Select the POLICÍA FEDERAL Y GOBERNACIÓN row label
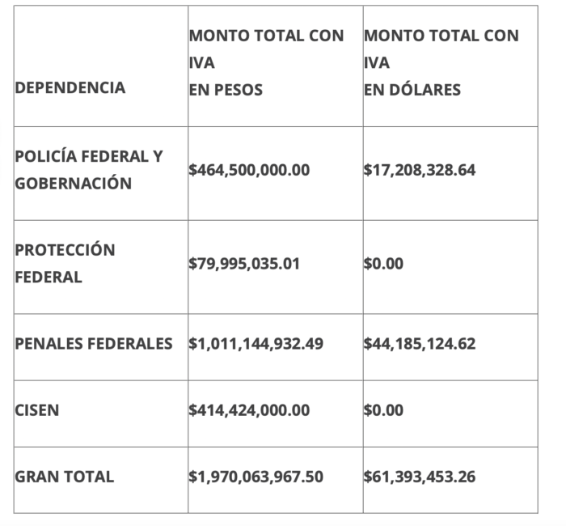The width and height of the screenshot is (566, 526). tap(88, 169)
